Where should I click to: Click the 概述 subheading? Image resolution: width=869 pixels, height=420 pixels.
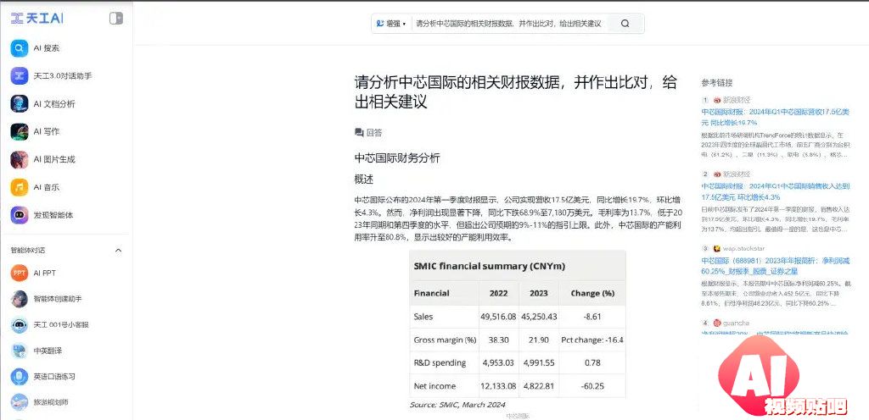point(364,180)
